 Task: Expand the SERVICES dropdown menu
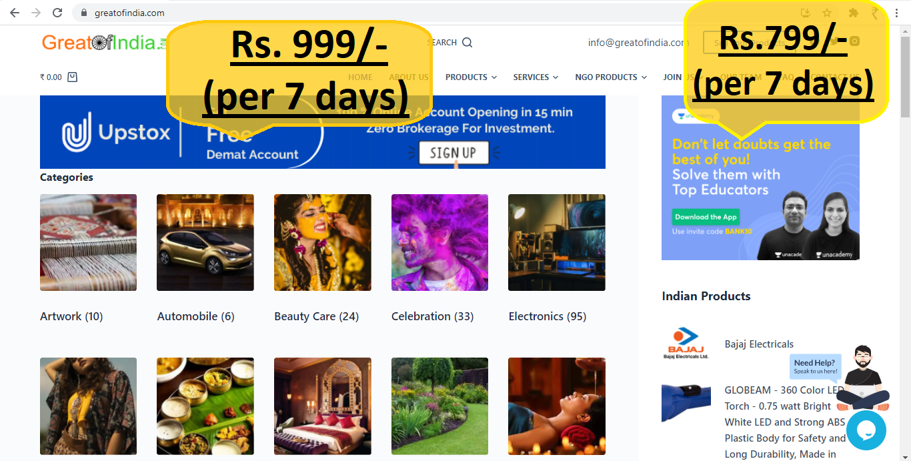click(x=536, y=77)
